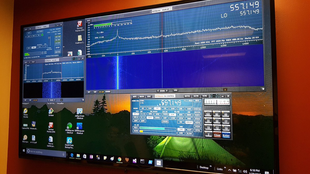The height and width of the screenshot is (174, 310).
Task: Select the SWFM FM mode
Action: (x=157, y=118)
